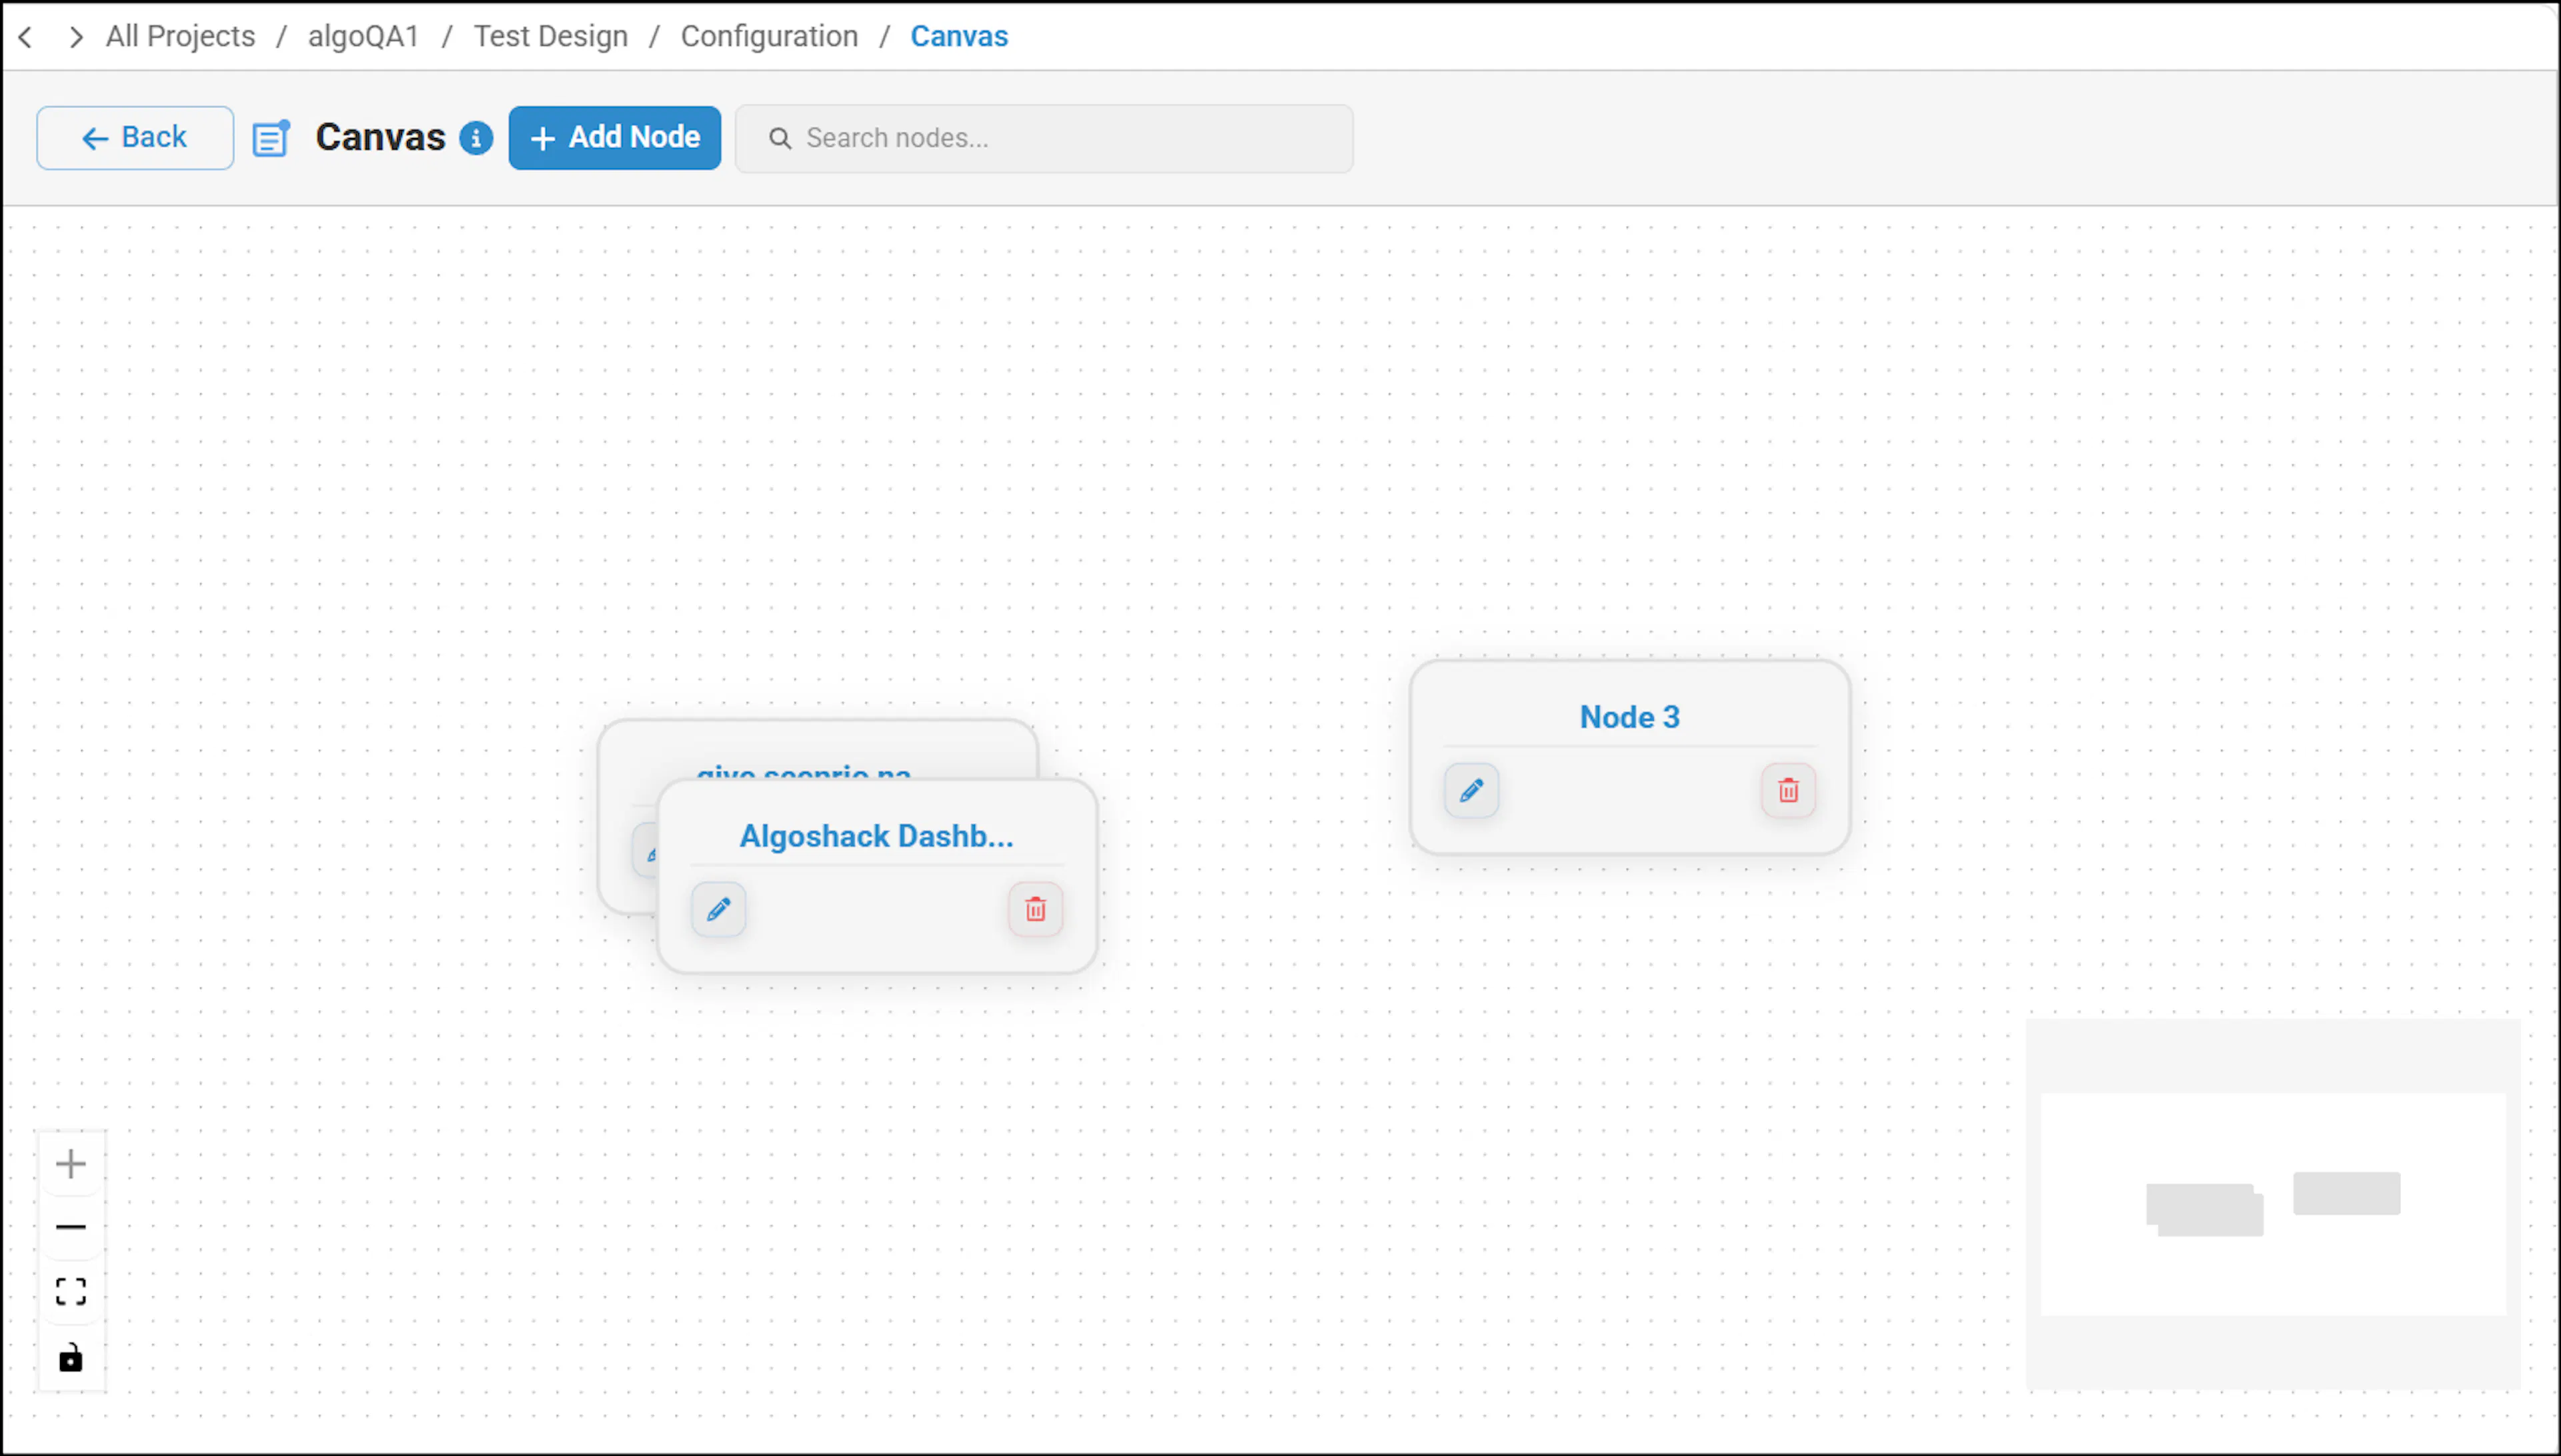This screenshot has height=1456, width=2561.
Task: Click the Canvas breadcrumb item
Action: coord(959,36)
